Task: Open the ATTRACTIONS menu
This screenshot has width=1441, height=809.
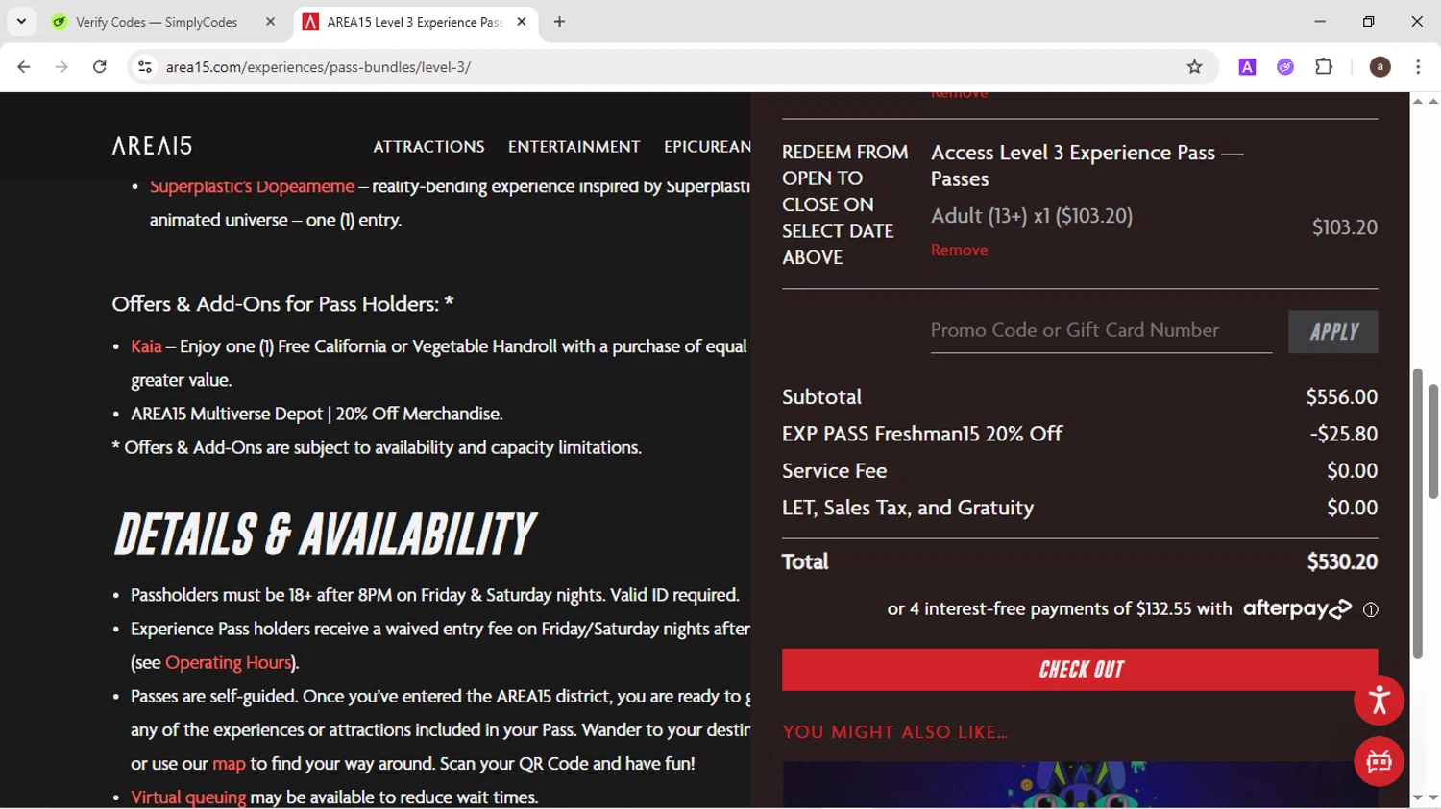Action: point(428,147)
